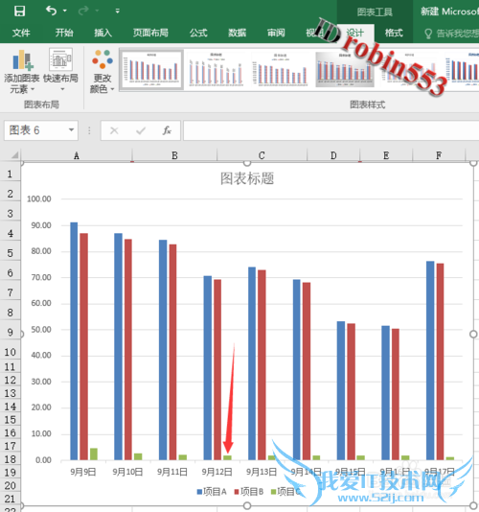Click the 9月11日 axis label
The image size is (479, 512).
tap(172, 472)
